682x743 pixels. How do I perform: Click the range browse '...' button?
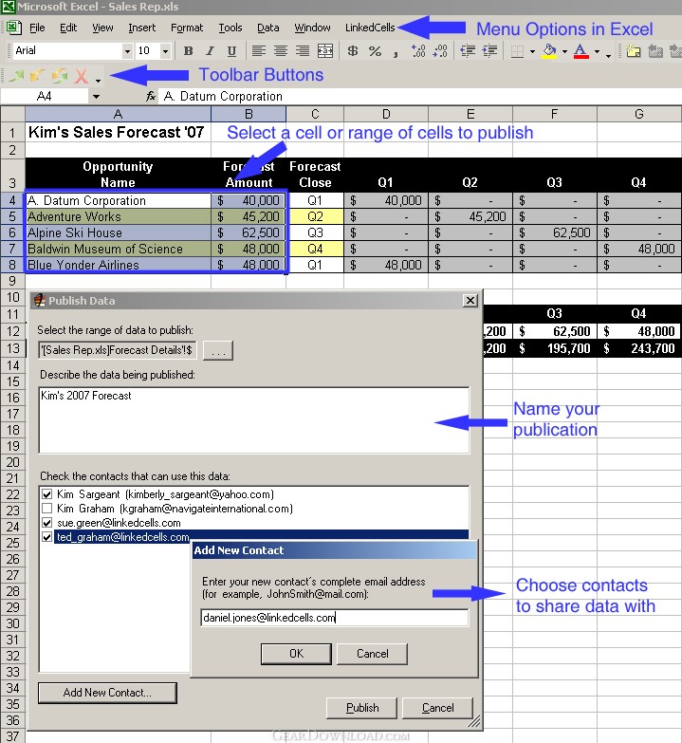[218, 351]
